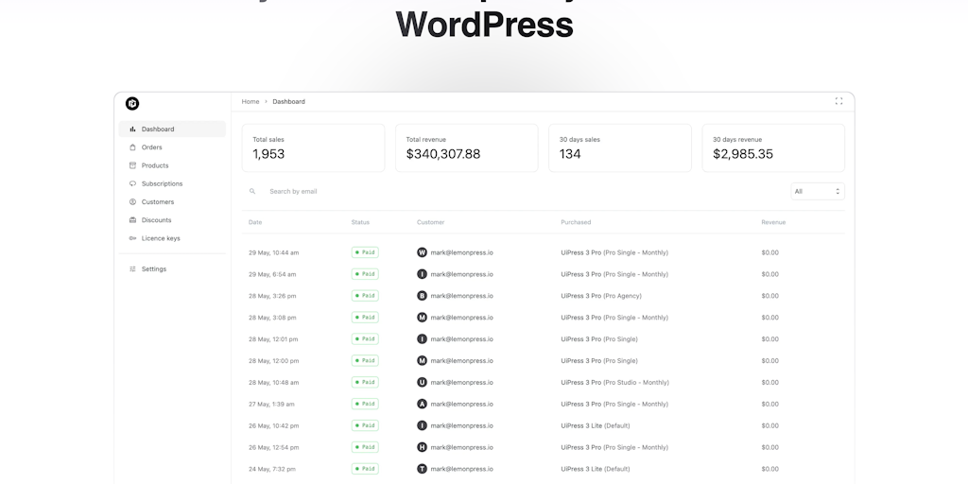This screenshot has width=968, height=484.
Task: Click $0.00 revenue on 28 May 3:26 pm row
Action: (x=769, y=296)
